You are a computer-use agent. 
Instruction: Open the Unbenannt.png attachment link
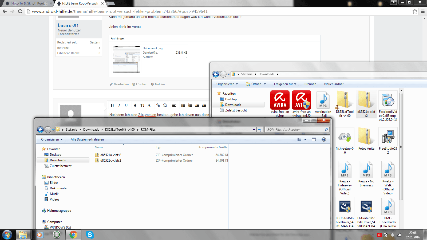pos(153,48)
